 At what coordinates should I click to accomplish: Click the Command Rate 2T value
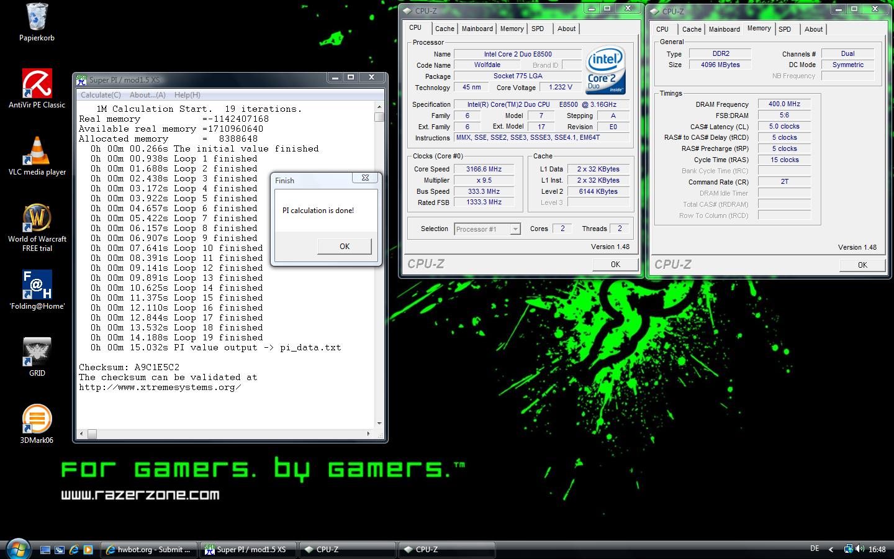784,181
